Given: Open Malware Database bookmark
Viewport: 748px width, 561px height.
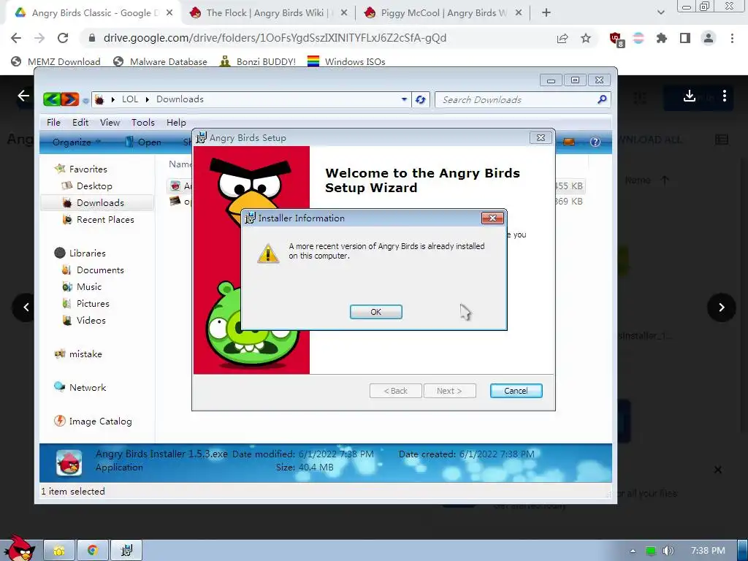Looking at the screenshot, I should pyautogui.click(x=160, y=61).
